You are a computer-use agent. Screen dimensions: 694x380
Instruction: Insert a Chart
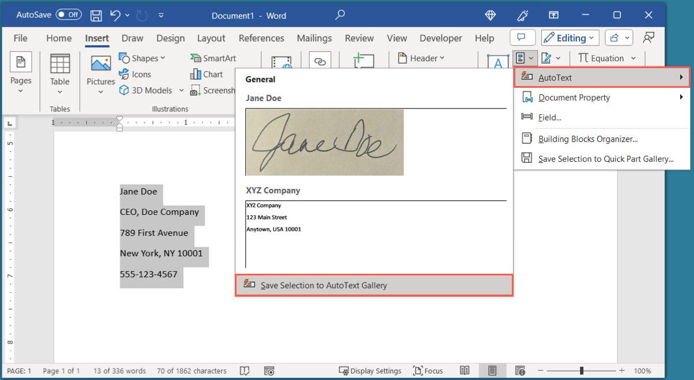(x=206, y=74)
